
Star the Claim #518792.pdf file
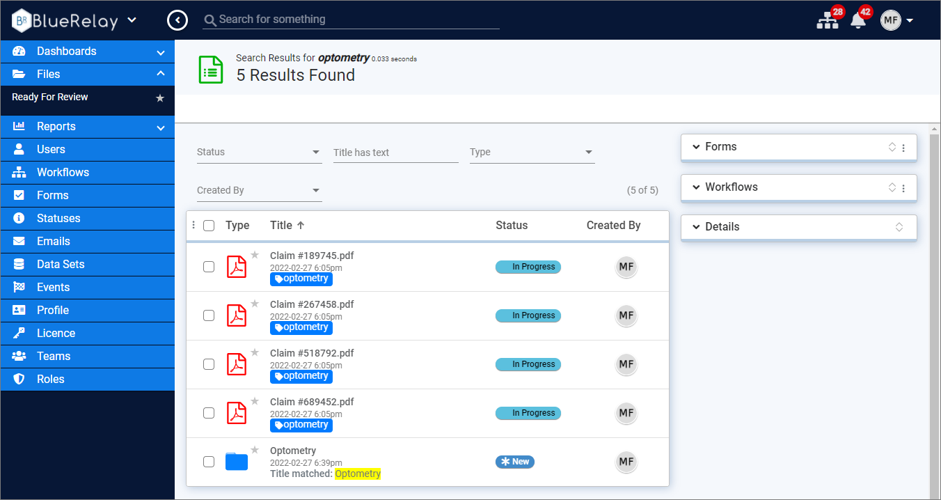tap(255, 352)
